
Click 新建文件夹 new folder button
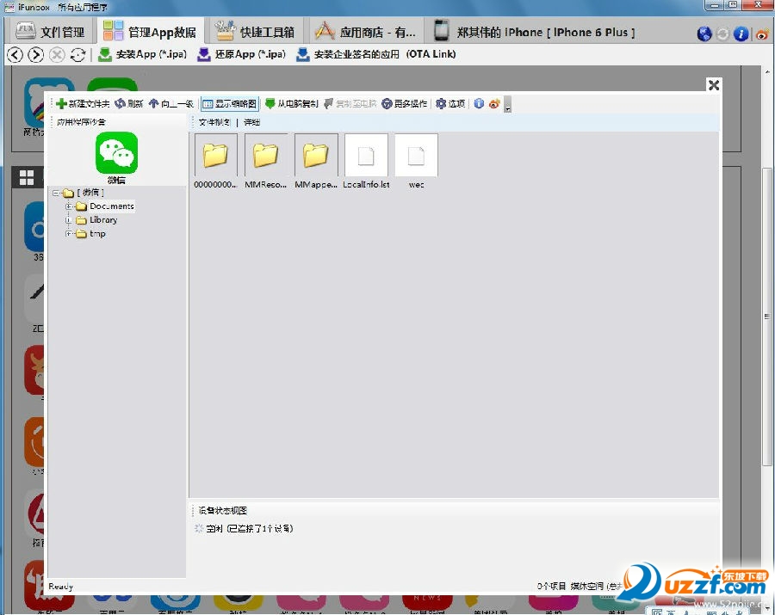[83, 104]
